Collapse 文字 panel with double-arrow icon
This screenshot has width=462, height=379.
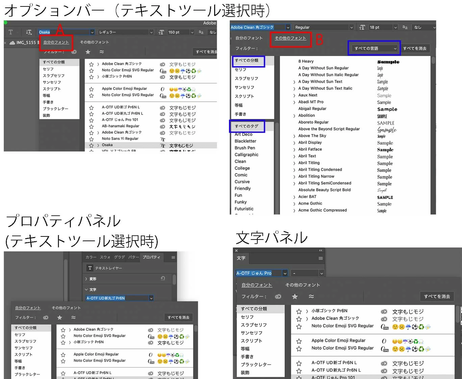320,250
